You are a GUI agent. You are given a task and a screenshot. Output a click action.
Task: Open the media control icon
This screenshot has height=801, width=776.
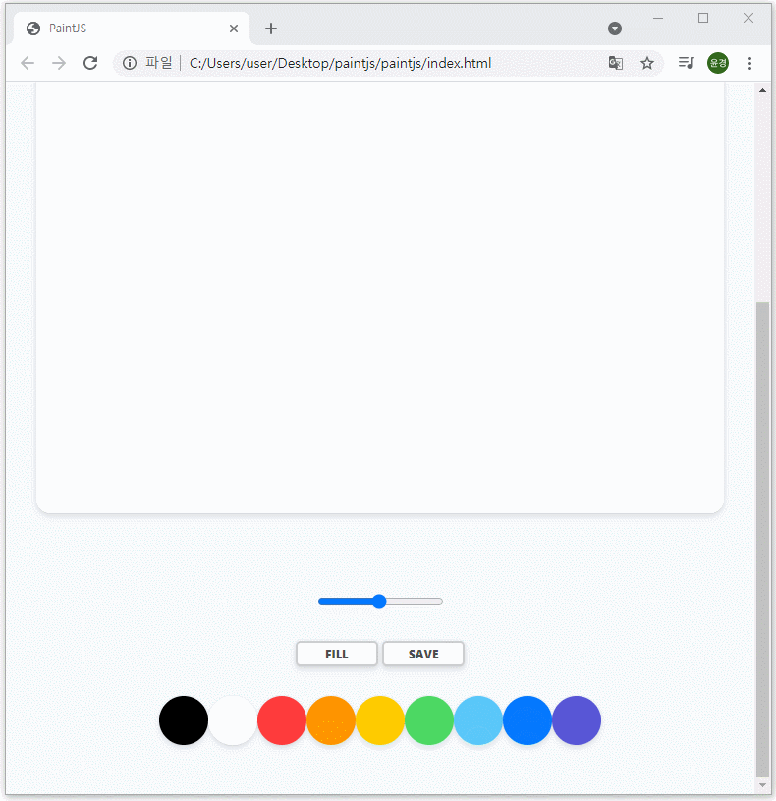[687, 62]
